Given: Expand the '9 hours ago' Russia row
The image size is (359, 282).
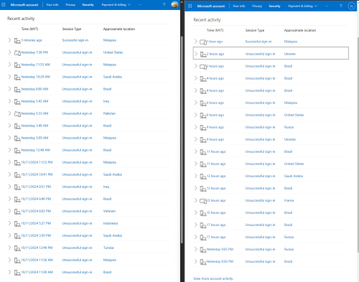Looking at the screenshot, I should coord(196,127).
